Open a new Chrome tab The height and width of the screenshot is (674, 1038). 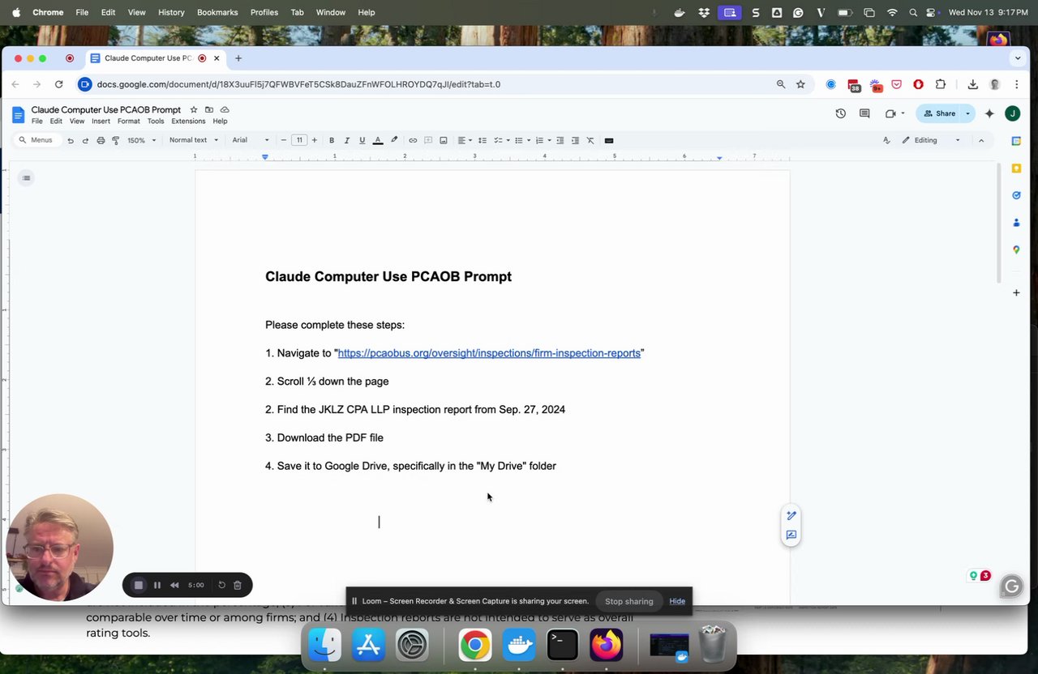(238, 58)
